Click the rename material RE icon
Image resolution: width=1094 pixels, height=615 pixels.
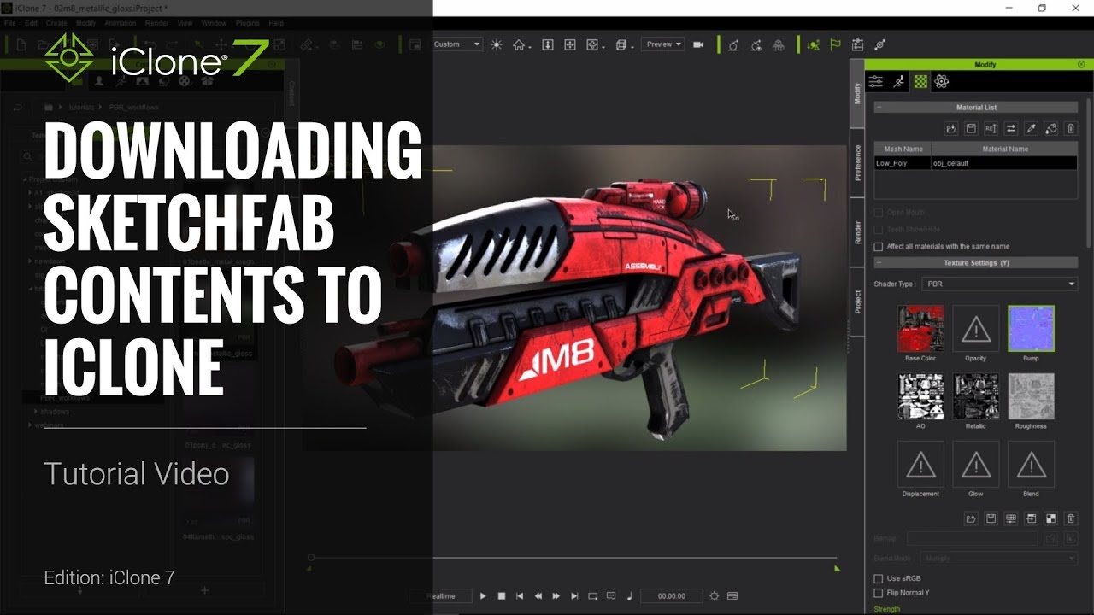(991, 128)
